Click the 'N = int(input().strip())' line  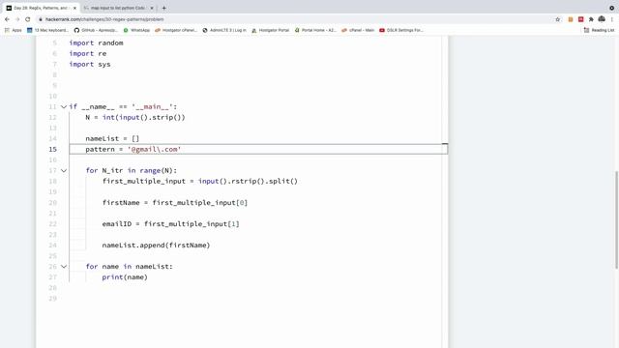point(135,117)
